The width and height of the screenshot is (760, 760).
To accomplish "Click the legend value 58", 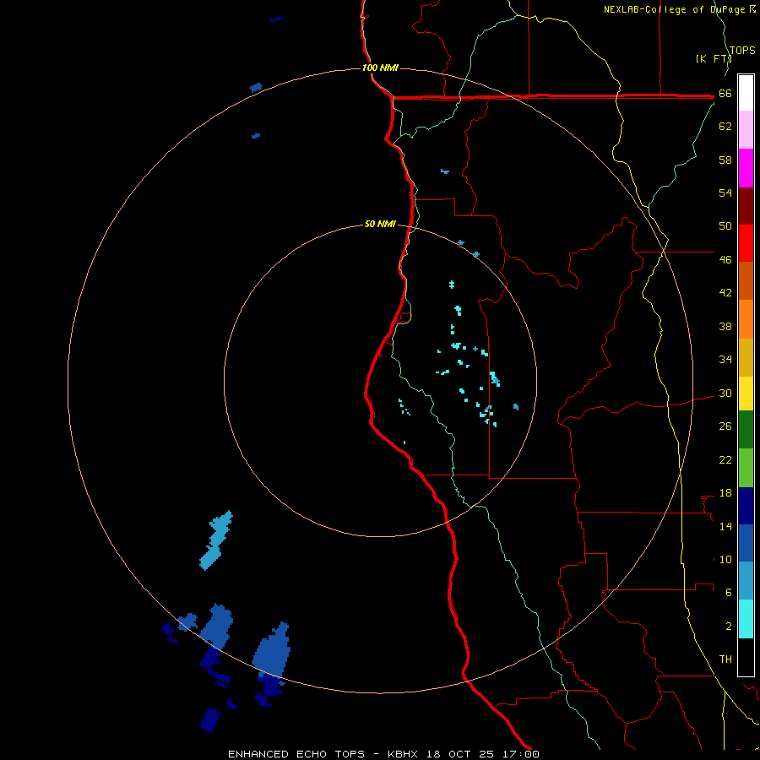I will (x=725, y=160).
